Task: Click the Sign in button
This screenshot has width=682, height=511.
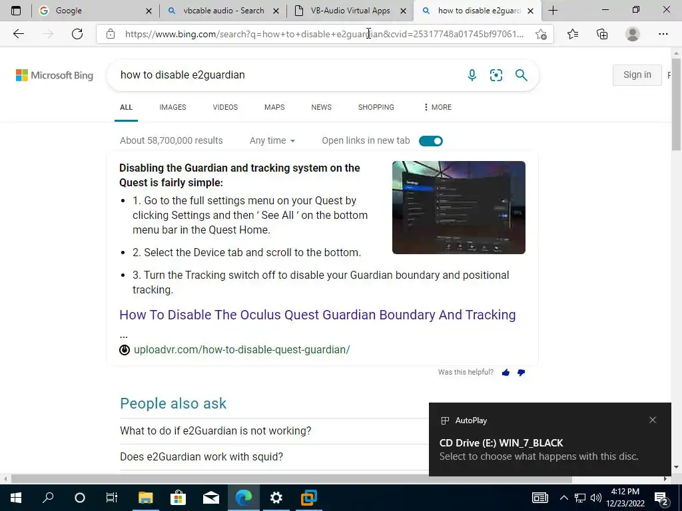Action: (x=637, y=75)
